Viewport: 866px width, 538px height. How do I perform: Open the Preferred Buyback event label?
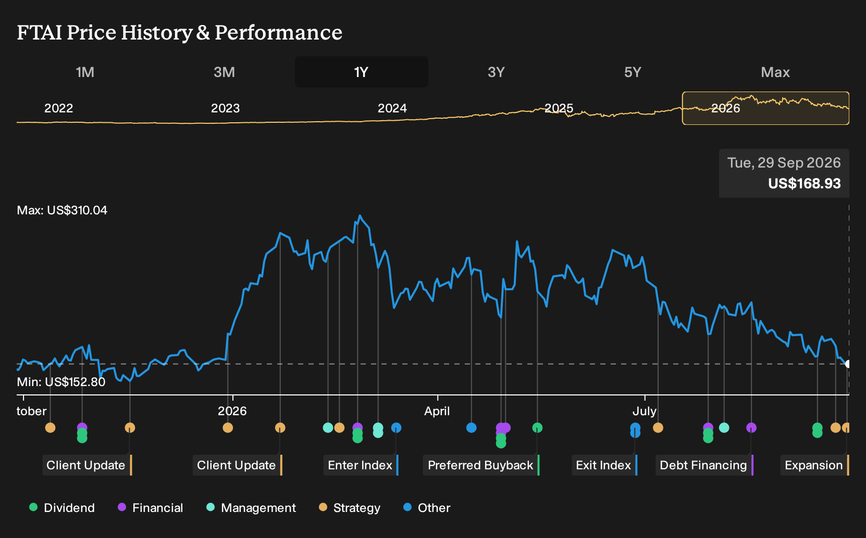(x=481, y=465)
